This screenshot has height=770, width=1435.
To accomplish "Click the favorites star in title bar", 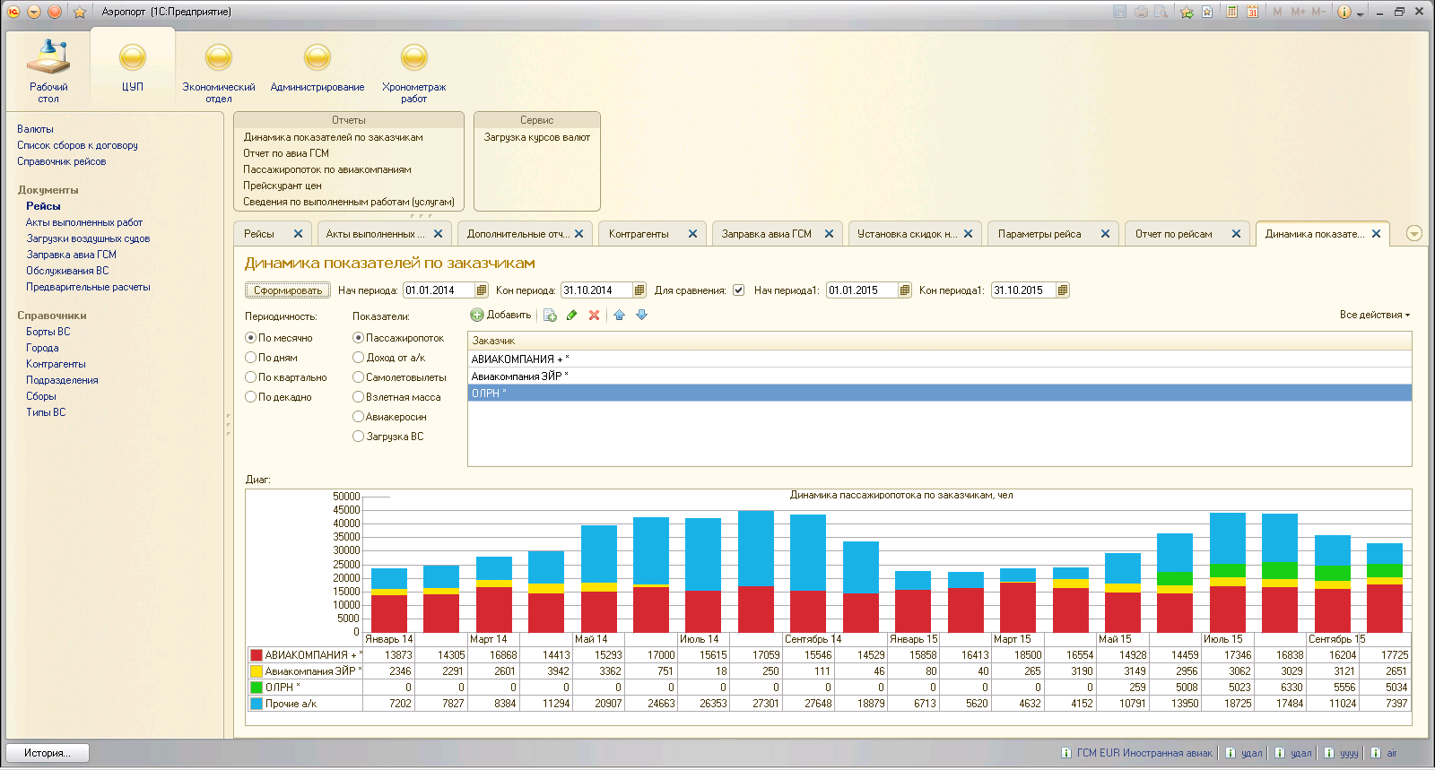I will pyautogui.click(x=80, y=12).
